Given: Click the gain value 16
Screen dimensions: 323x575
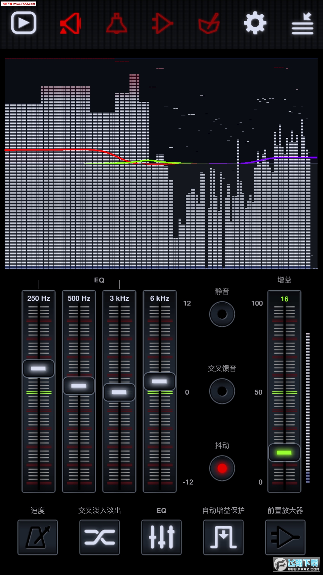Looking at the screenshot, I should click(x=284, y=299).
